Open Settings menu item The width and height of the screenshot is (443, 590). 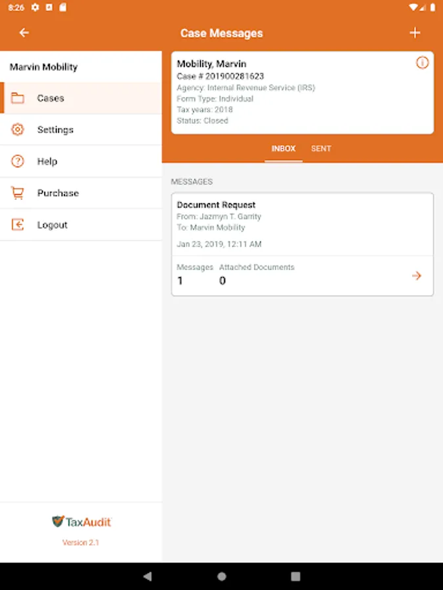[81, 129]
